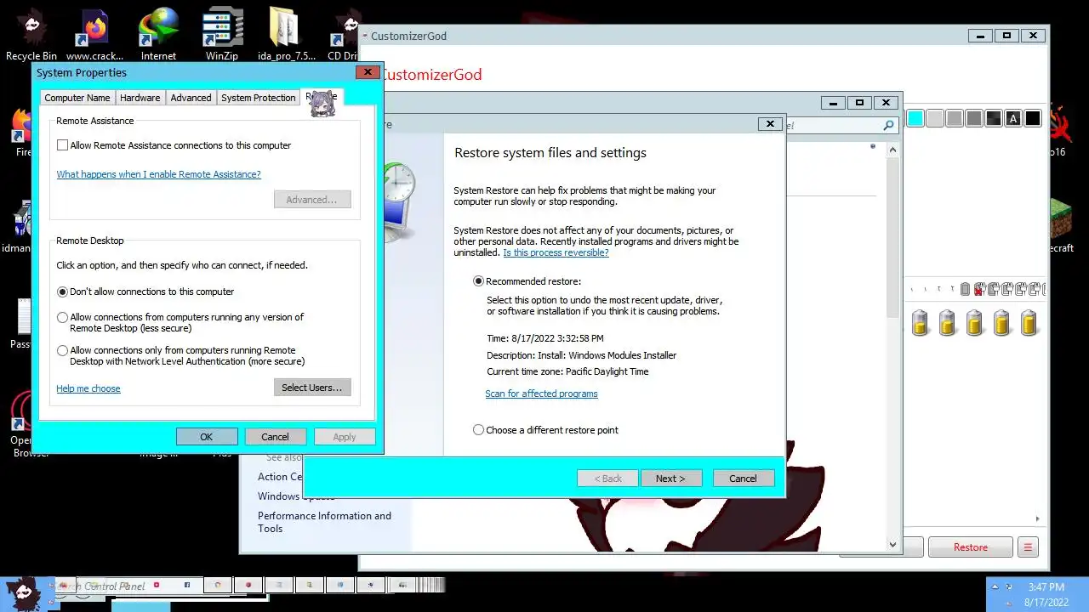Open the System Protection tab
Image resolution: width=1089 pixels, height=612 pixels.
coord(258,98)
